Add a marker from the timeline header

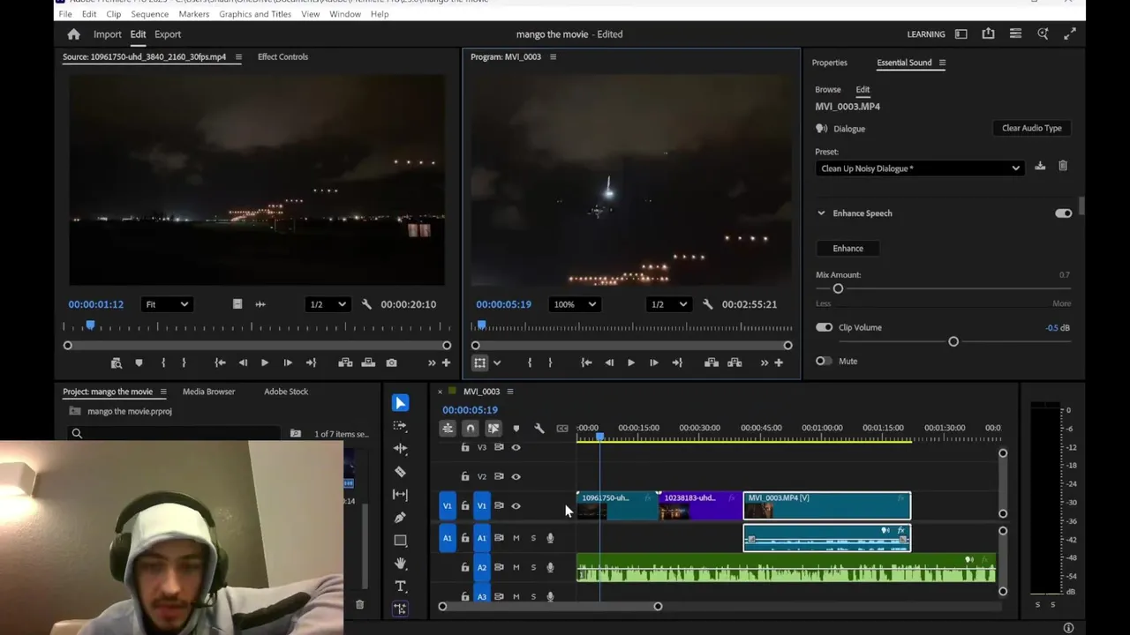pos(516,429)
